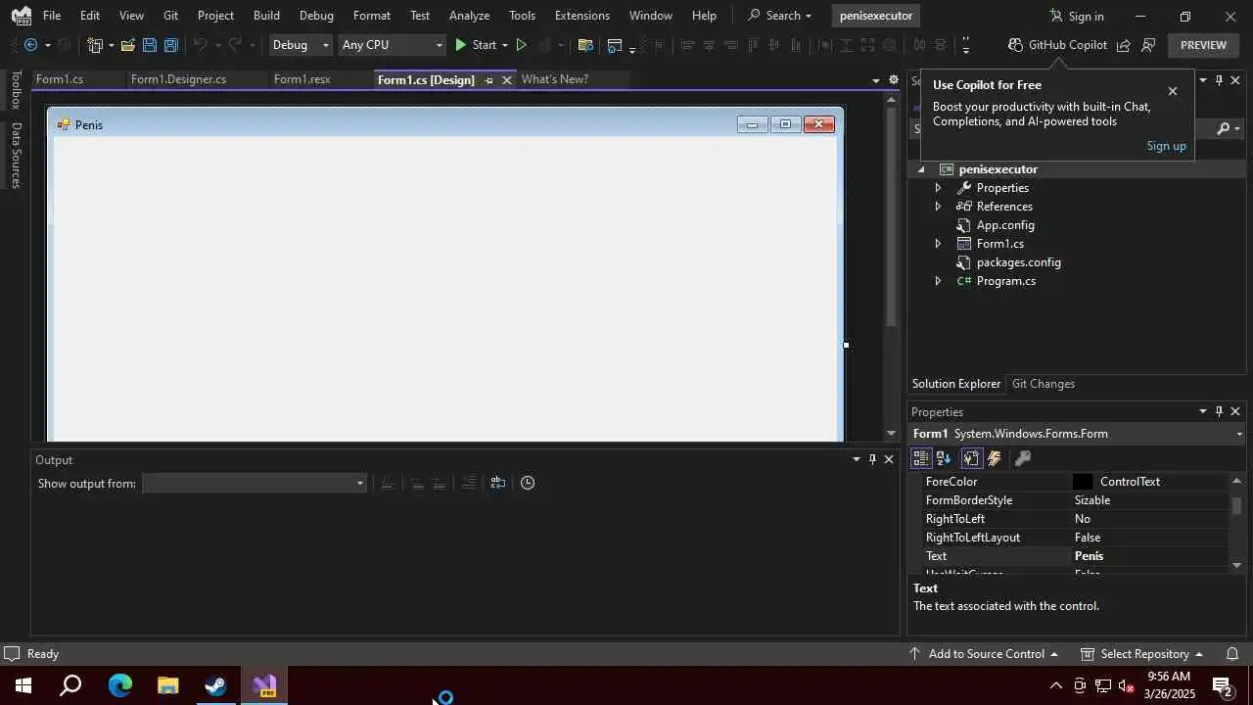Click the Send Feedback icon

[1148, 45]
